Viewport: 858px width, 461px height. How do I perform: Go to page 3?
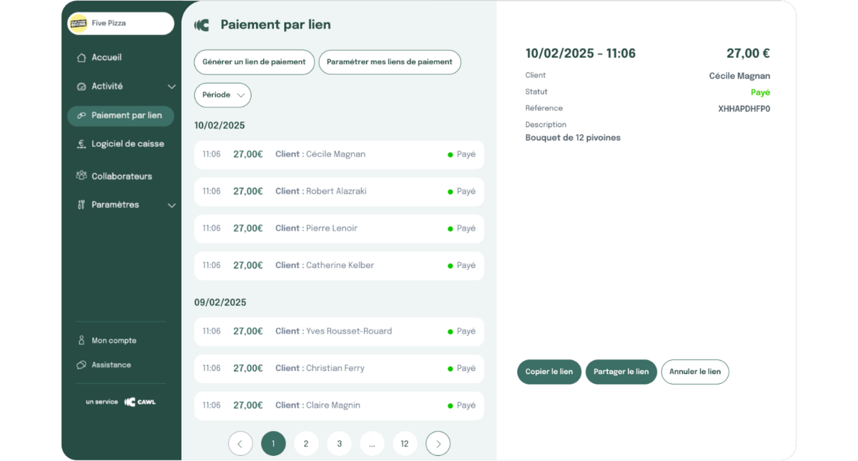pos(339,444)
